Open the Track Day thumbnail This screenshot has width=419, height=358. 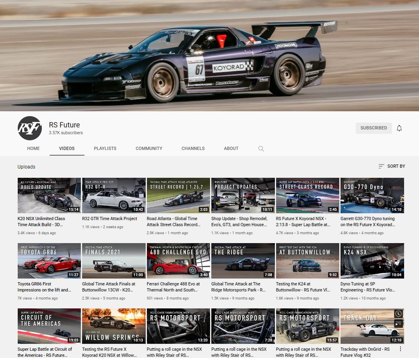click(372, 326)
